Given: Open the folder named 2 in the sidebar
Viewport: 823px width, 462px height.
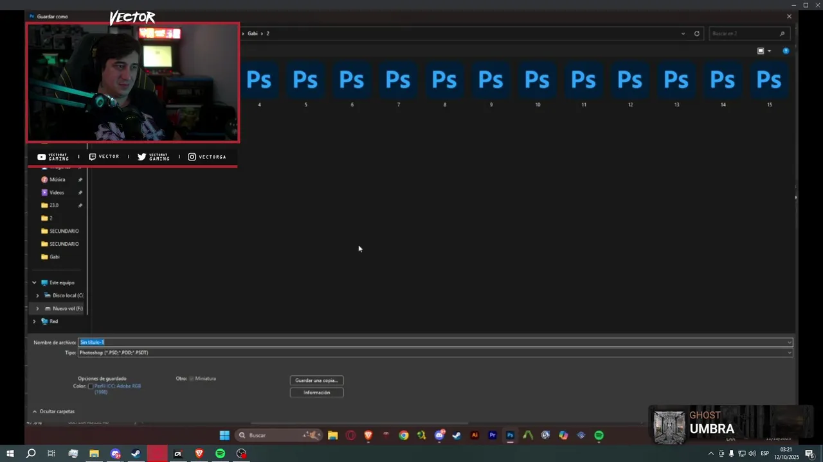Looking at the screenshot, I should (51, 218).
